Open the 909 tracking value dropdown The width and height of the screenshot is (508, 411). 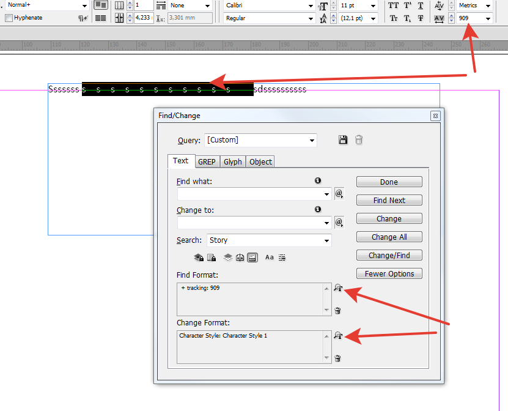[x=488, y=19]
